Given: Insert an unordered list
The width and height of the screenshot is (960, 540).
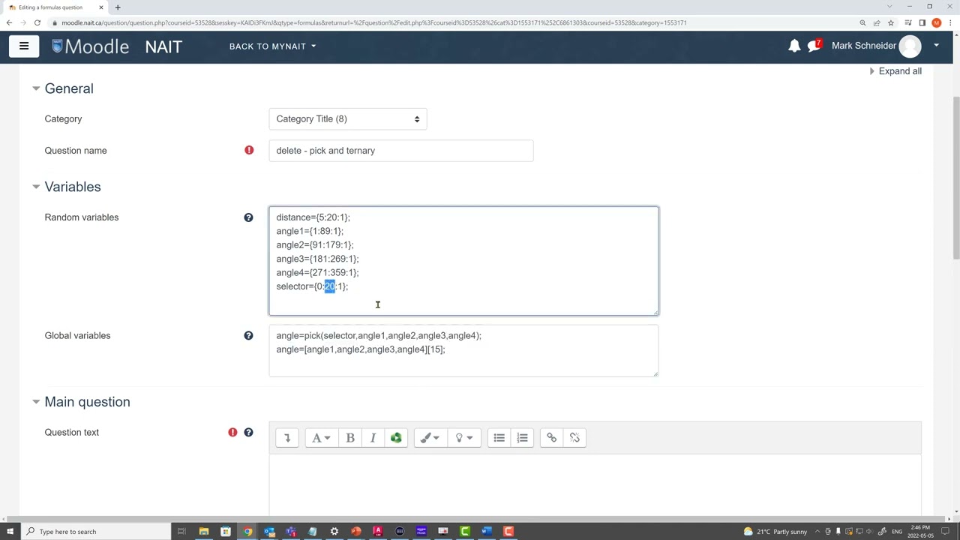Looking at the screenshot, I should pos(499,438).
